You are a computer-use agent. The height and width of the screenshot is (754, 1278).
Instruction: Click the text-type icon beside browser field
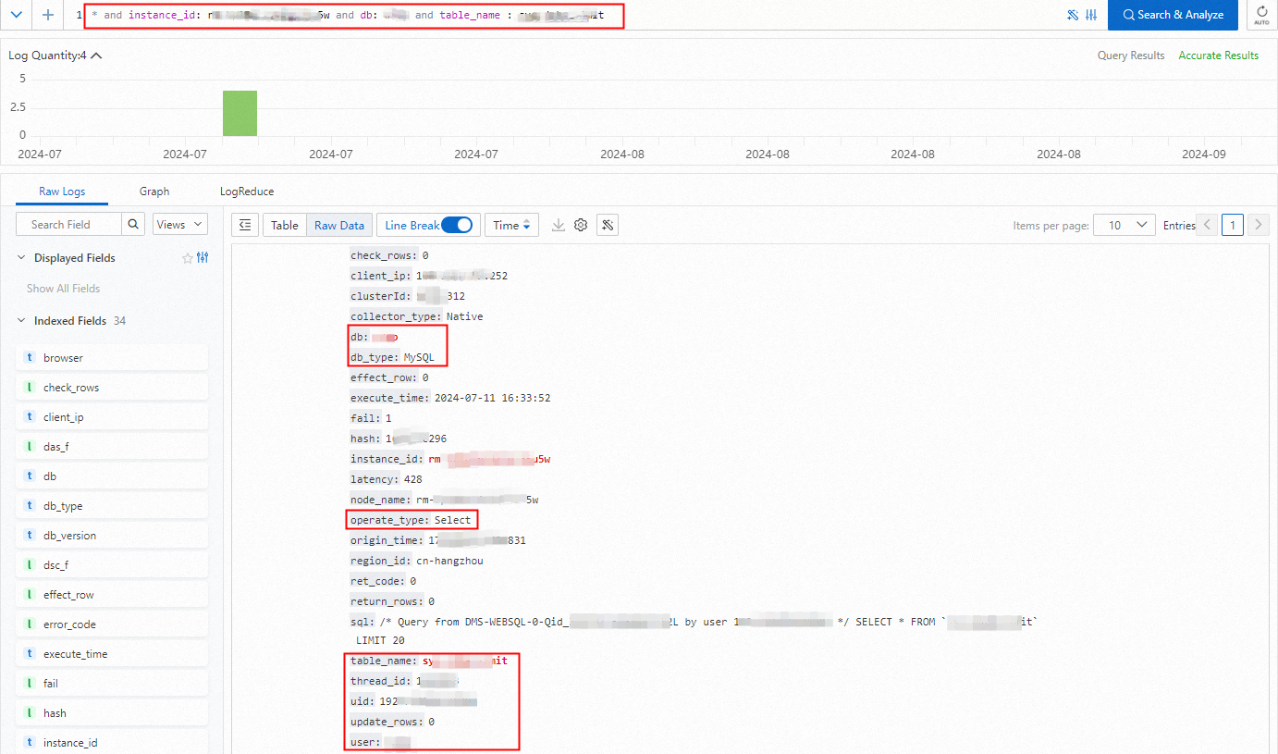30,358
